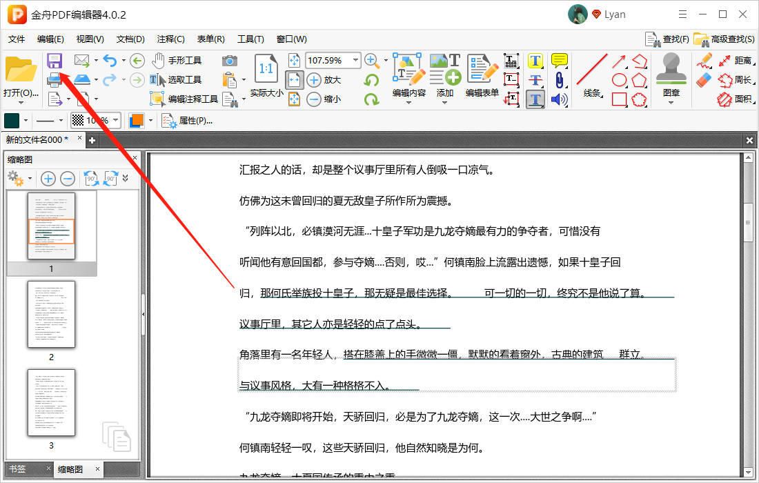Toggle the Underline text tool
The width and height of the screenshot is (759, 483).
click(535, 99)
